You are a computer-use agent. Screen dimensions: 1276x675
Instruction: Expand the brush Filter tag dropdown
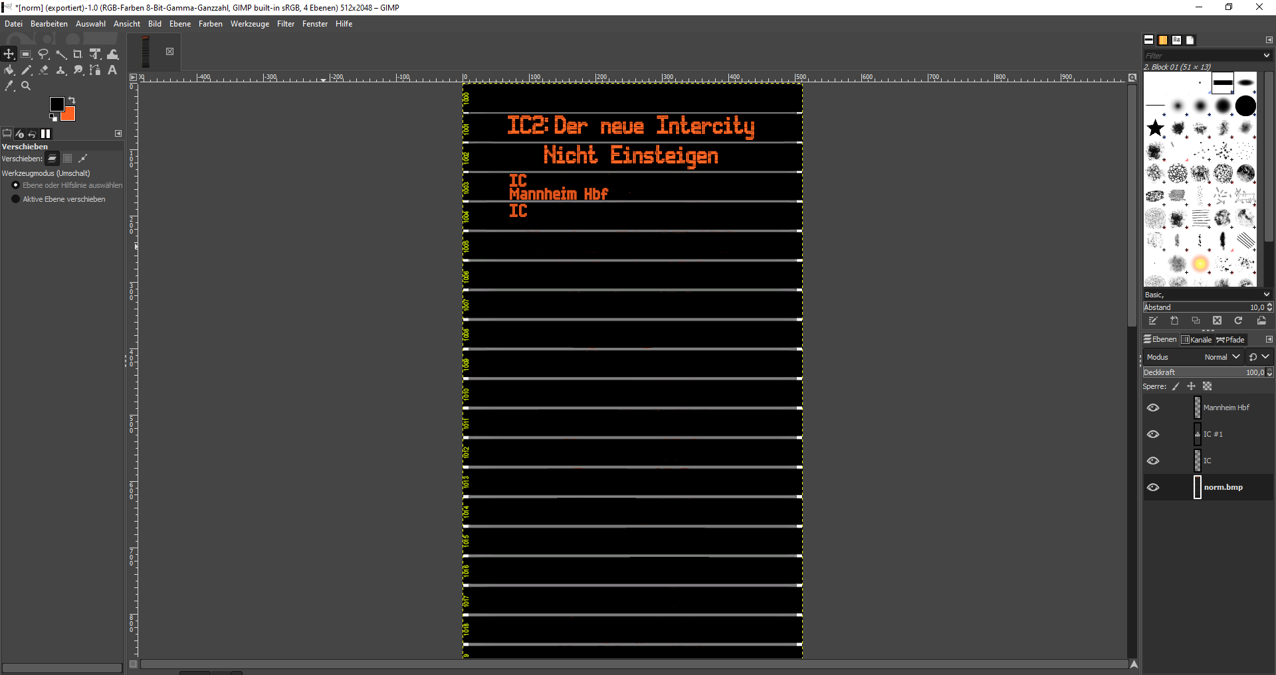1267,56
